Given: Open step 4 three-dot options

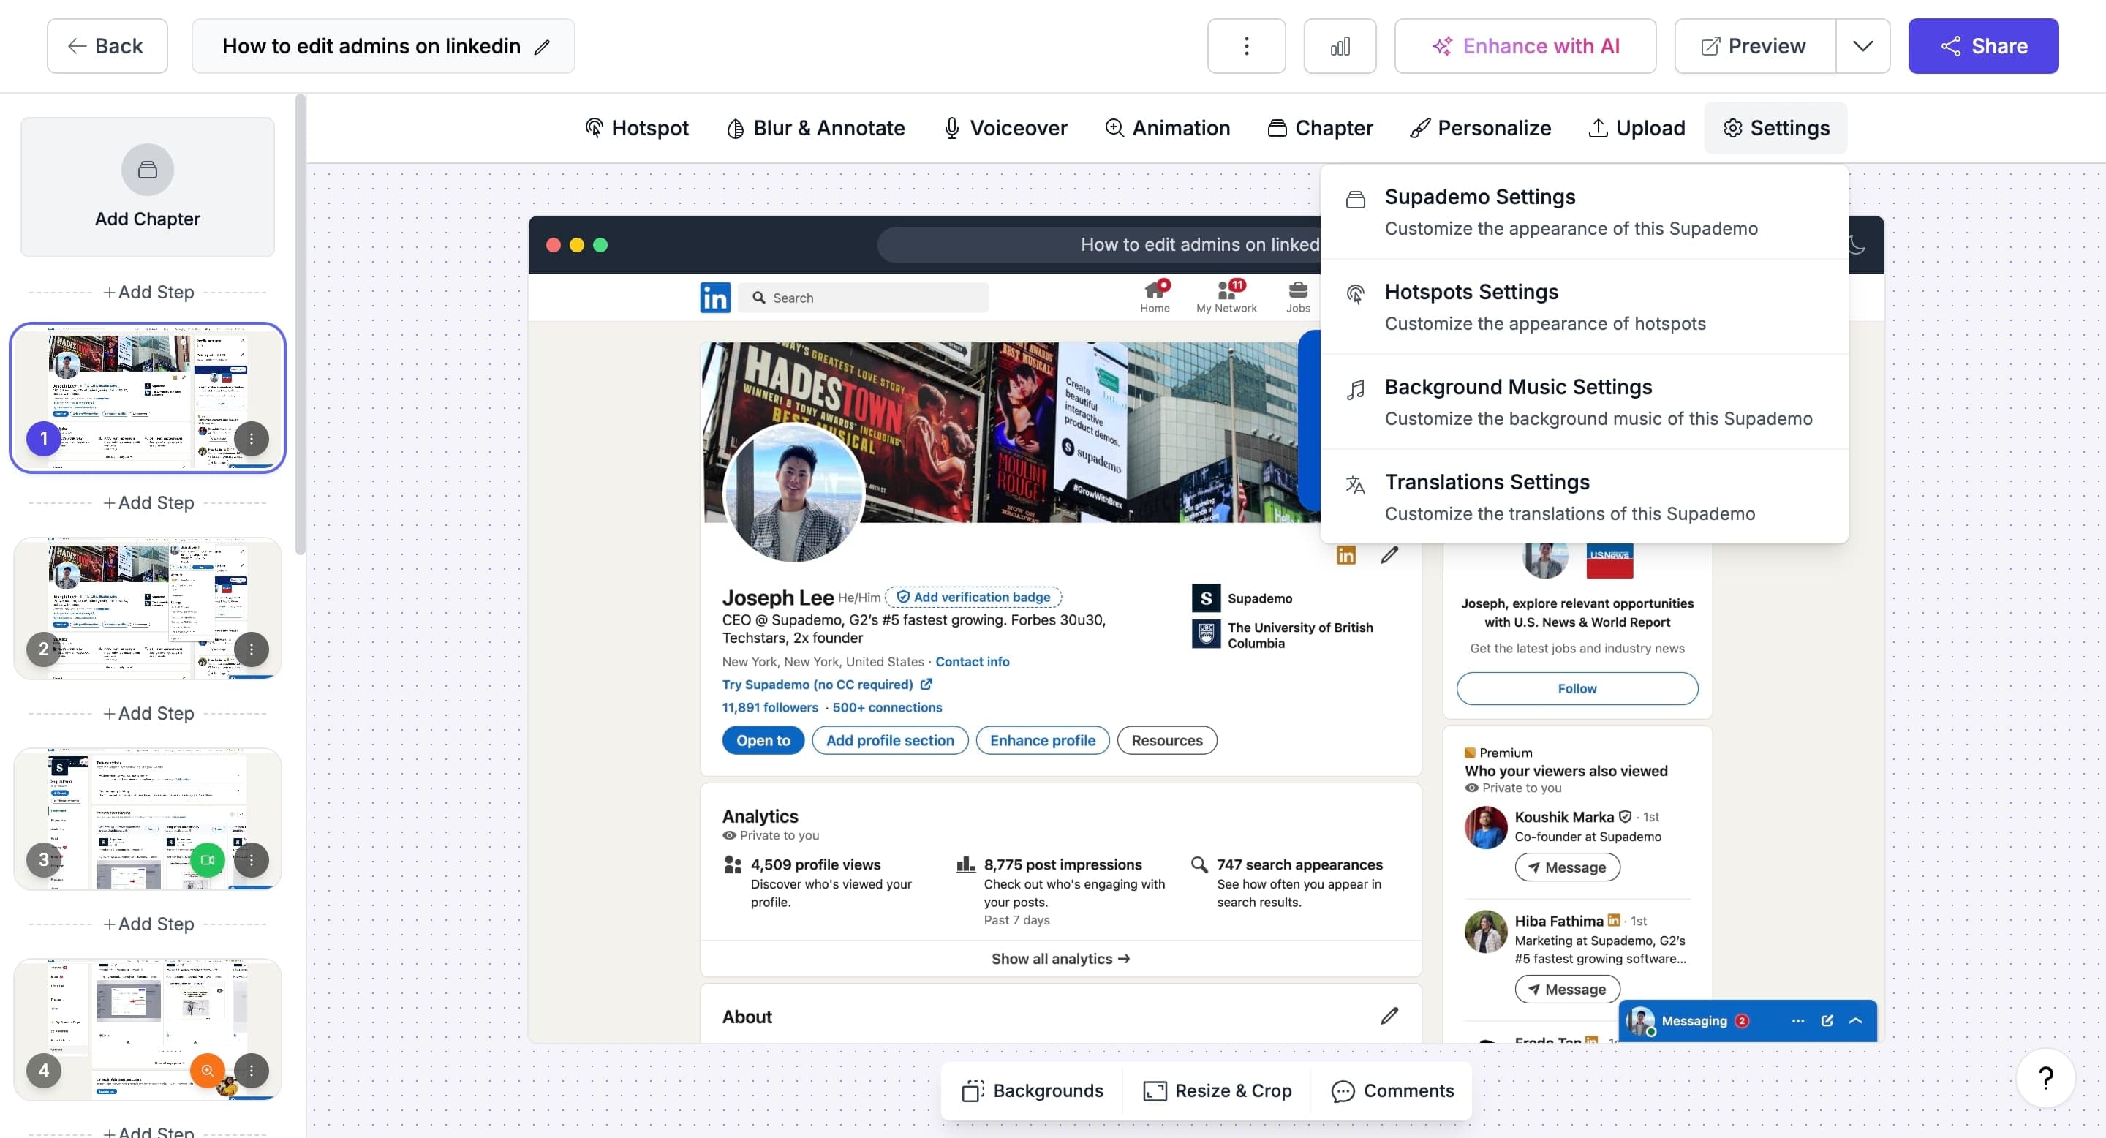Looking at the screenshot, I should 251,1070.
